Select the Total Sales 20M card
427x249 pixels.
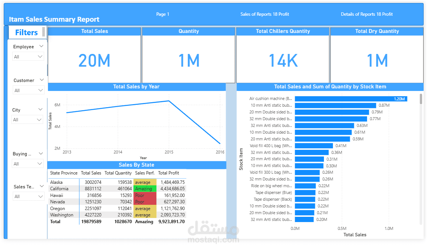pyautogui.click(x=94, y=55)
